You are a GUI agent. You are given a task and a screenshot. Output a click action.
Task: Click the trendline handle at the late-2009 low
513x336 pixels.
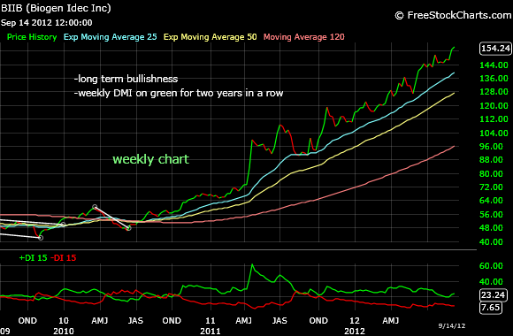pyautogui.click(x=41, y=238)
